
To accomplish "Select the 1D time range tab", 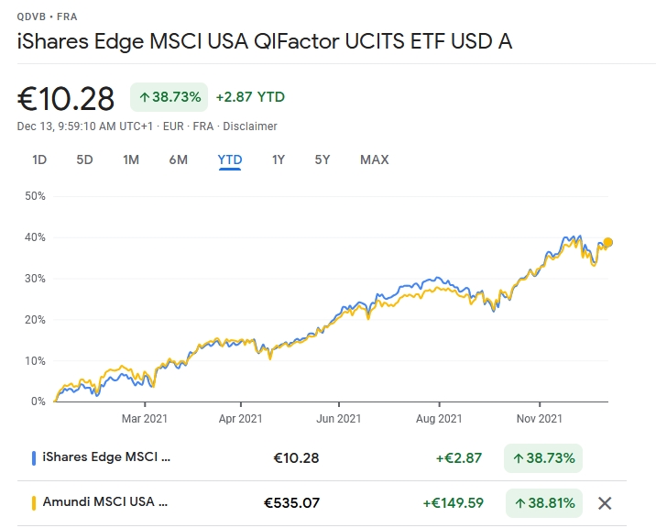I will coord(39,159).
